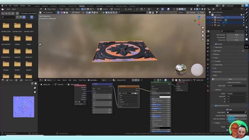Click the Surface Base Color white swatch
The width and height of the screenshot is (249, 140).
click(165, 97)
